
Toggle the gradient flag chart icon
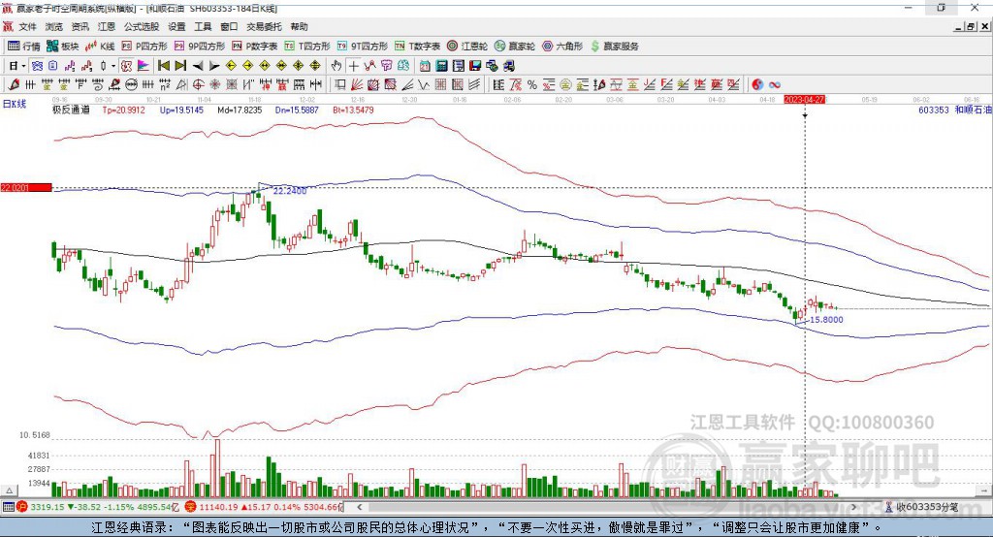(x=144, y=66)
